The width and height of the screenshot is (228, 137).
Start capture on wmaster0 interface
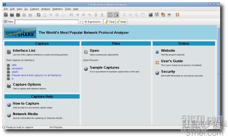pyautogui.click(x=17, y=68)
